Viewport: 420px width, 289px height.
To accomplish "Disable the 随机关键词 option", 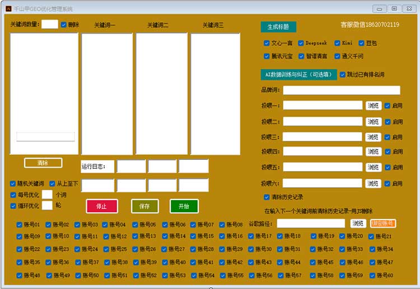I will (x=13, y=184).
